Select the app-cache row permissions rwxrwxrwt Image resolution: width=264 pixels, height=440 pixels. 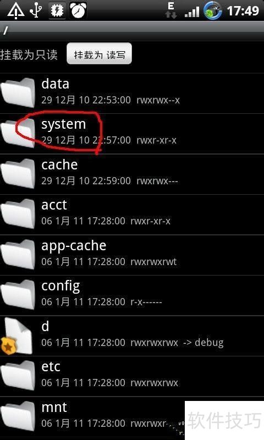pos(153,262)
